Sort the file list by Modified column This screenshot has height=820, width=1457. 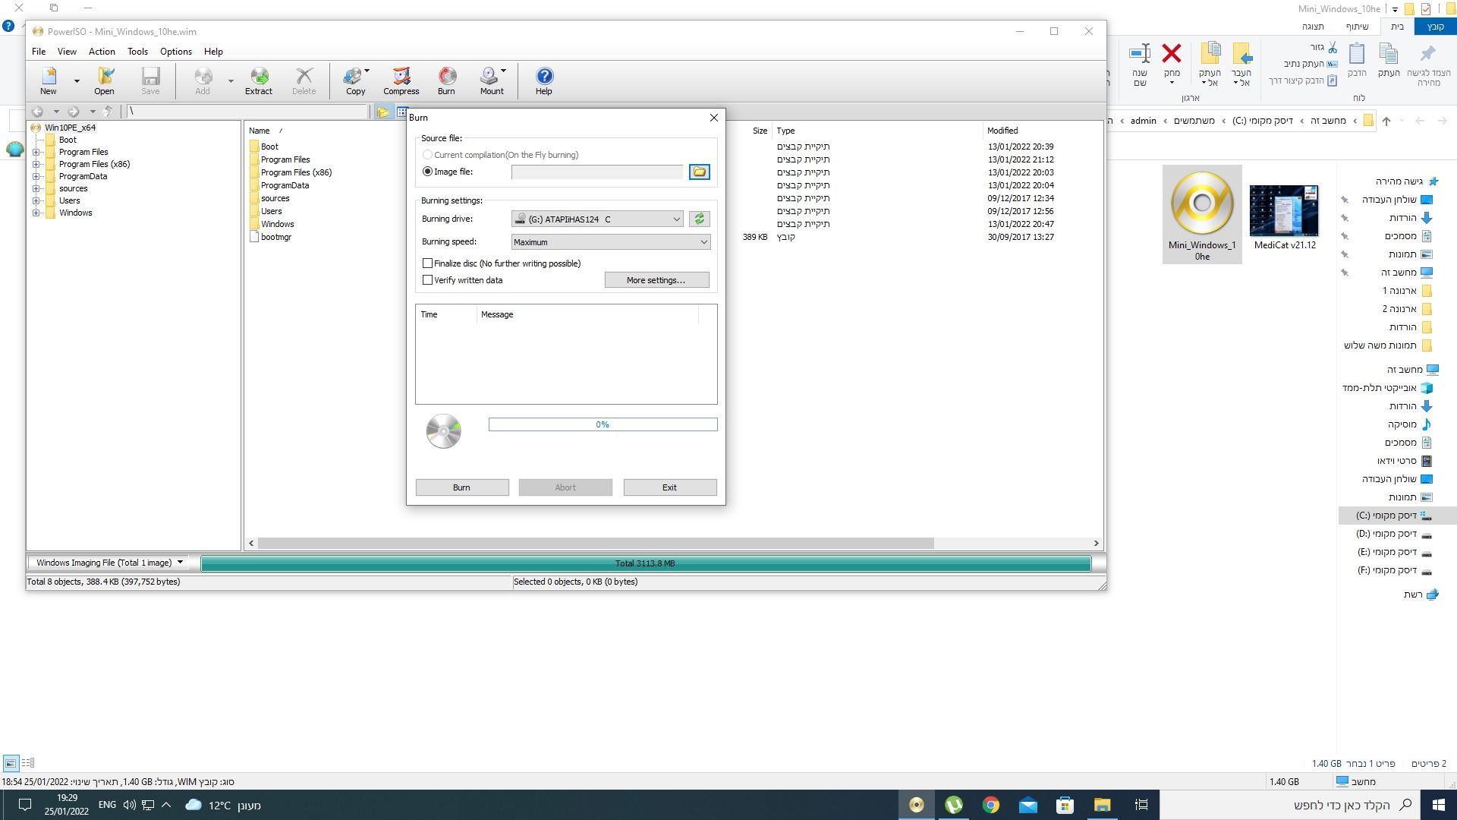1002,131
